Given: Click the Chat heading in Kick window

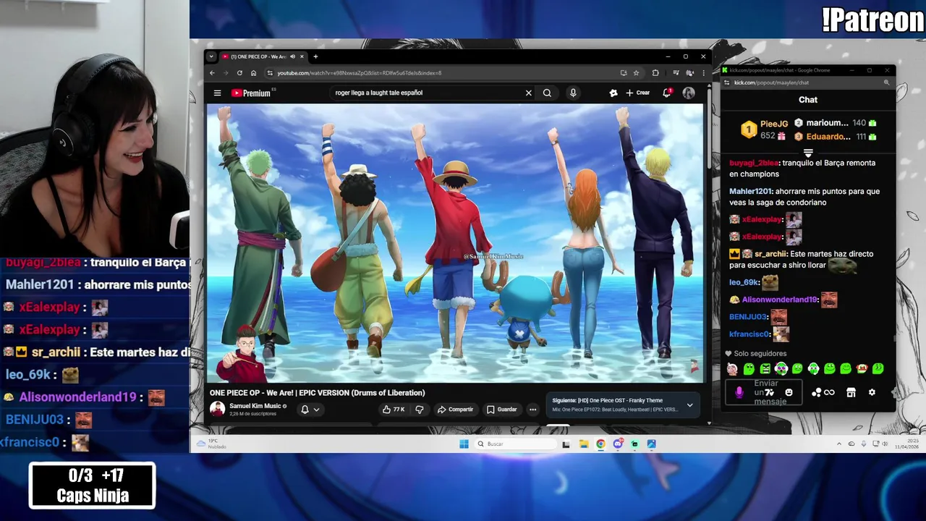Looking at the screenshot, I should [x=808, y=100].
